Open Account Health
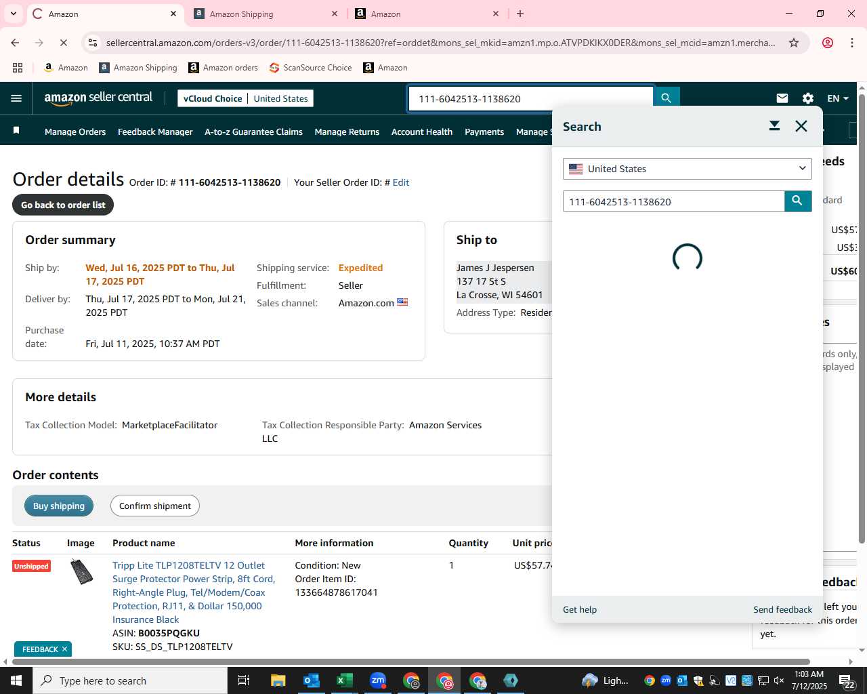 [x=422, y=131]
